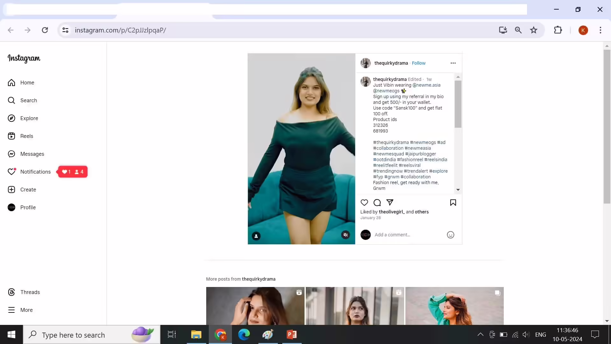Click the caption scrollbar thumb

pyautogui.click(x=458, y=104)
